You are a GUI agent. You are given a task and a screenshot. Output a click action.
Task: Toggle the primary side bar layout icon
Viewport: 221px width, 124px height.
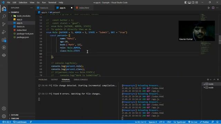pyautogui.click(x=186, y=2)
